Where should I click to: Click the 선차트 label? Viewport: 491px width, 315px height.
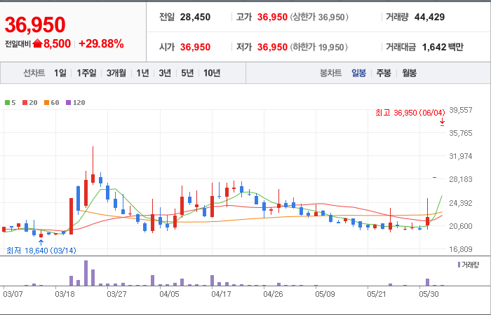[34, 73]
